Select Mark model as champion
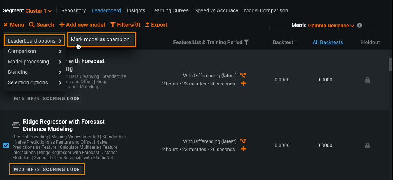Screen dimensions: 393x180 tap(100, 39)
